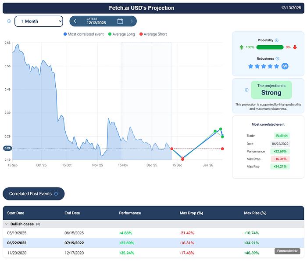Click the Correlated Past Events button
307x261 pixels.
click(33, 194)
